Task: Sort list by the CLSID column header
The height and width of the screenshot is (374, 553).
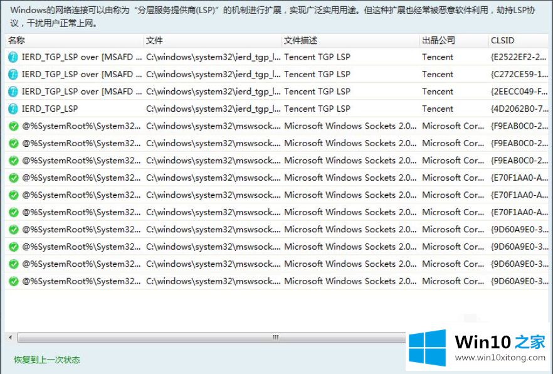Action: pyautogui.click(x=519, y=41)
